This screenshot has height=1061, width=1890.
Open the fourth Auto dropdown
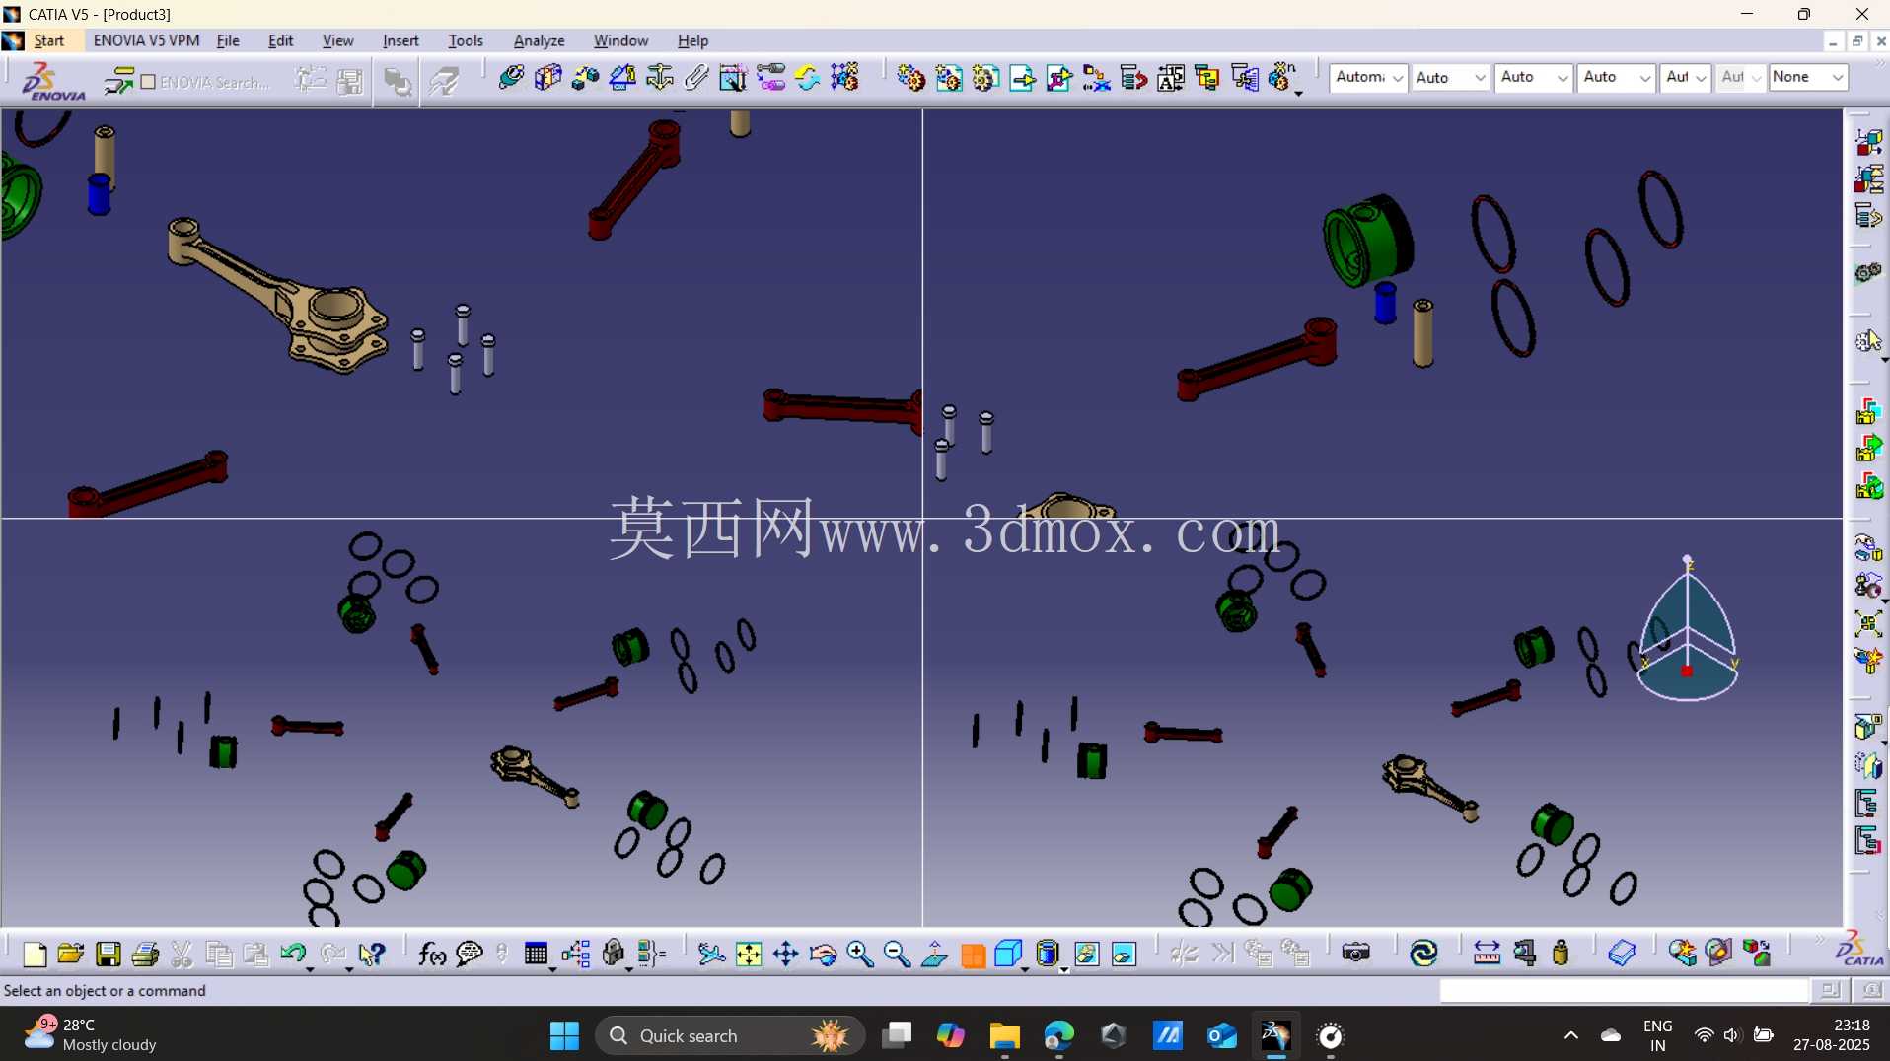click(x=1616, y=77)
